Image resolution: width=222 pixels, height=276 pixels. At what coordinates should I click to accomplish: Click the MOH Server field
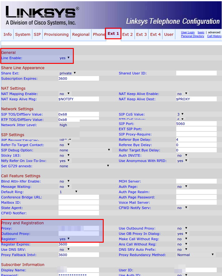point(196,181)
